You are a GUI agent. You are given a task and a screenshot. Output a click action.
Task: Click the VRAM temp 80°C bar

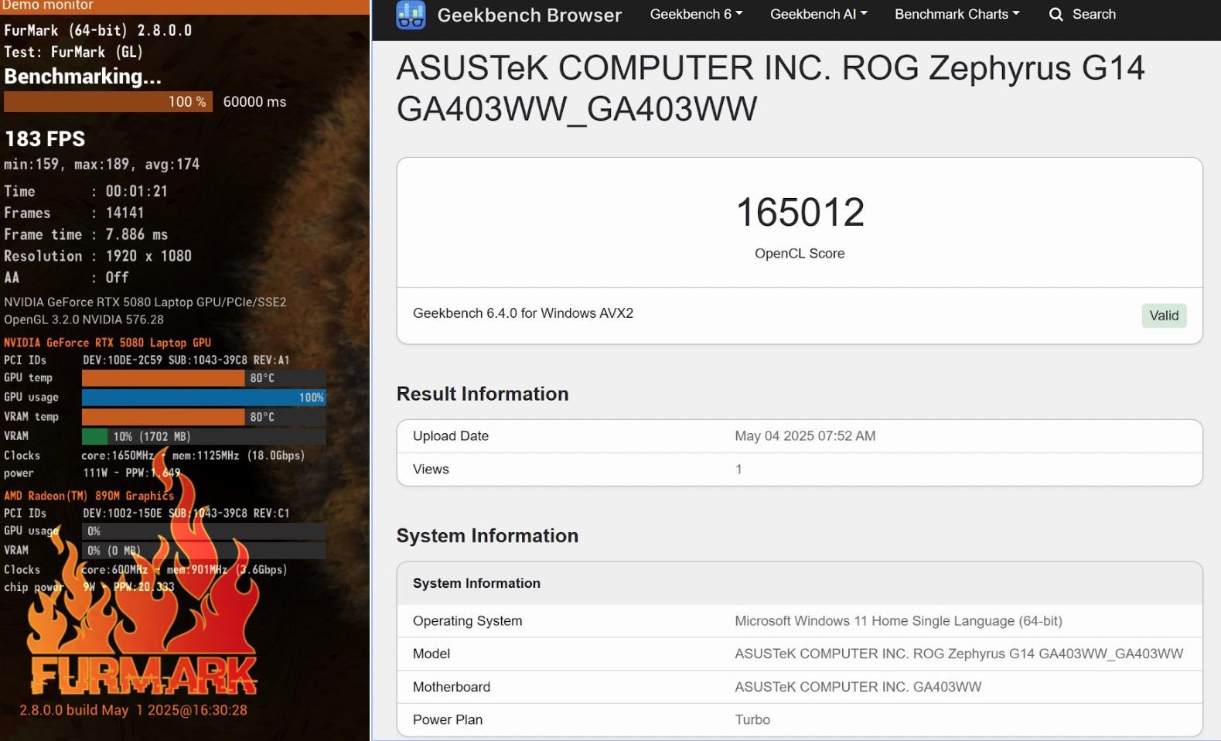(x=203, y=416)
